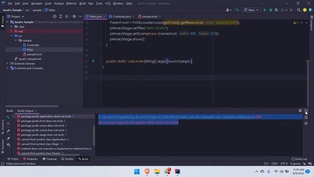Open Search Everywhere magnifier icon
The width and height of the screenshot is (314, 177).
pyautogui.click(x=299, y=10)
